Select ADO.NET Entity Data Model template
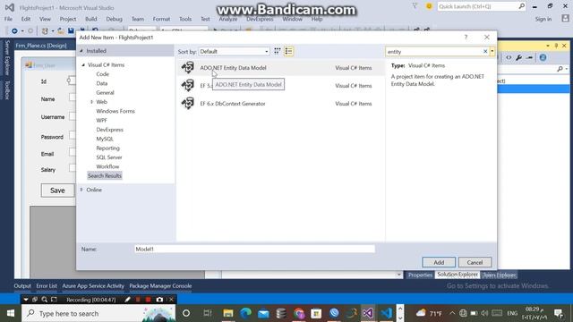 pos(280,68)
